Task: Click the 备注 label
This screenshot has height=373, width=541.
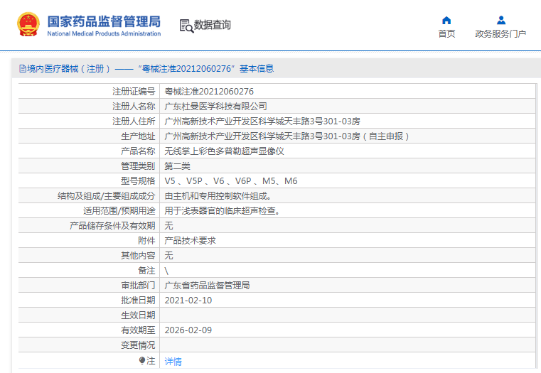Action: 146,271
